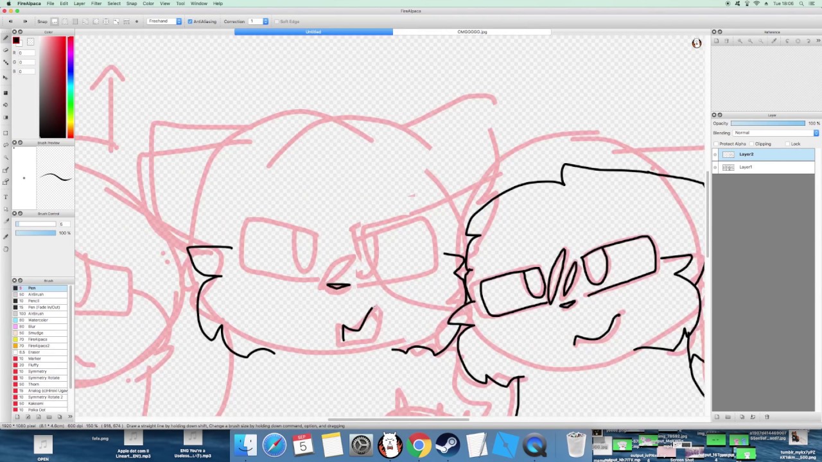The height and width of the screenshot is (462, 822).
Task: Select the Pen brush tool in left toolbar
Action: pyautogui.click(x=6, y=38)
